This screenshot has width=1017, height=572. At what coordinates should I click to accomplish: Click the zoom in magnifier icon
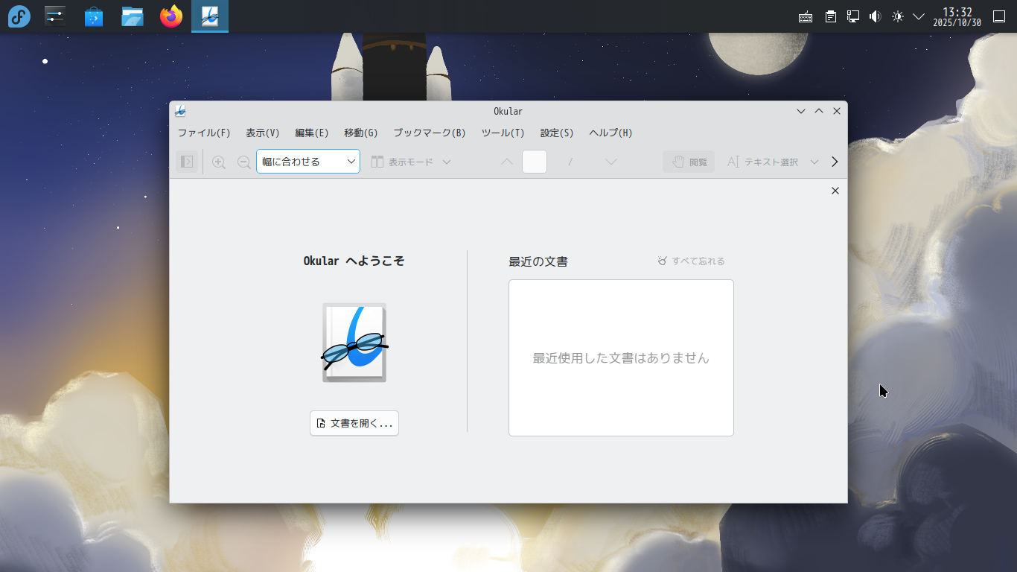coord(219,162)
